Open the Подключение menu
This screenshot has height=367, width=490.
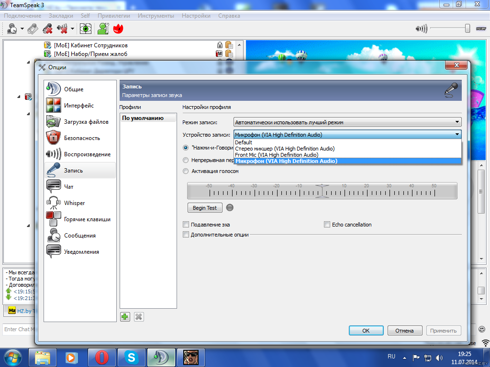point(22,16)
